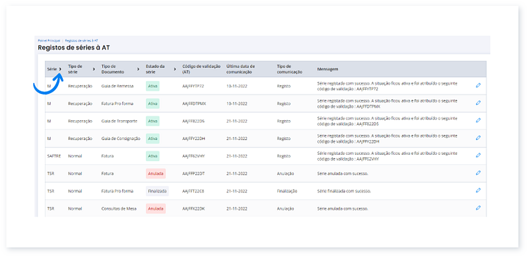528x257 pixels.
Task: Click code AAJFFY22DH in the validation code column
Action: click(x=193, y=139)
